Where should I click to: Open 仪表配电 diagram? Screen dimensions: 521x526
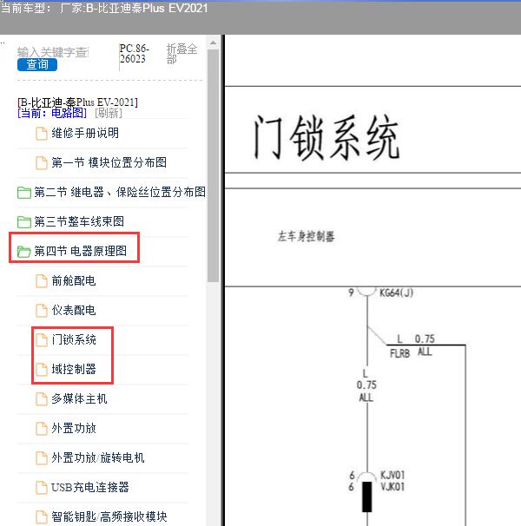pos(74,310)
